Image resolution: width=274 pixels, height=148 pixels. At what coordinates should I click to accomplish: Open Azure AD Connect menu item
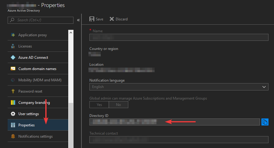click(x=38, y=57)
